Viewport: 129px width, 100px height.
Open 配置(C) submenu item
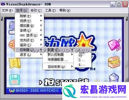[x=58, y=50]
